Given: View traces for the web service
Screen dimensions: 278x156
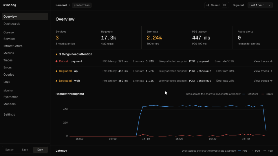Looking at the screenshot, I should (263, 81).
